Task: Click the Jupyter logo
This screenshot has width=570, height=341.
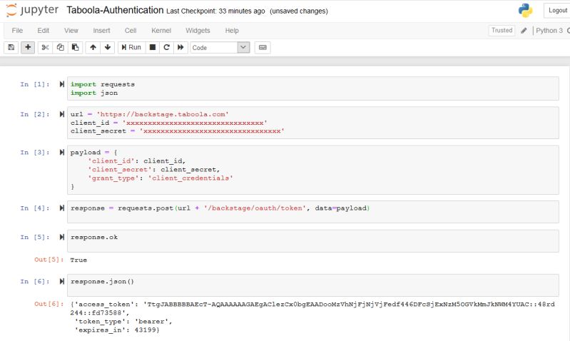Action: tap(32, 10)
